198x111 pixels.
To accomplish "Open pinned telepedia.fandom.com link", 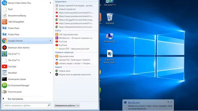I will point(75,27).
